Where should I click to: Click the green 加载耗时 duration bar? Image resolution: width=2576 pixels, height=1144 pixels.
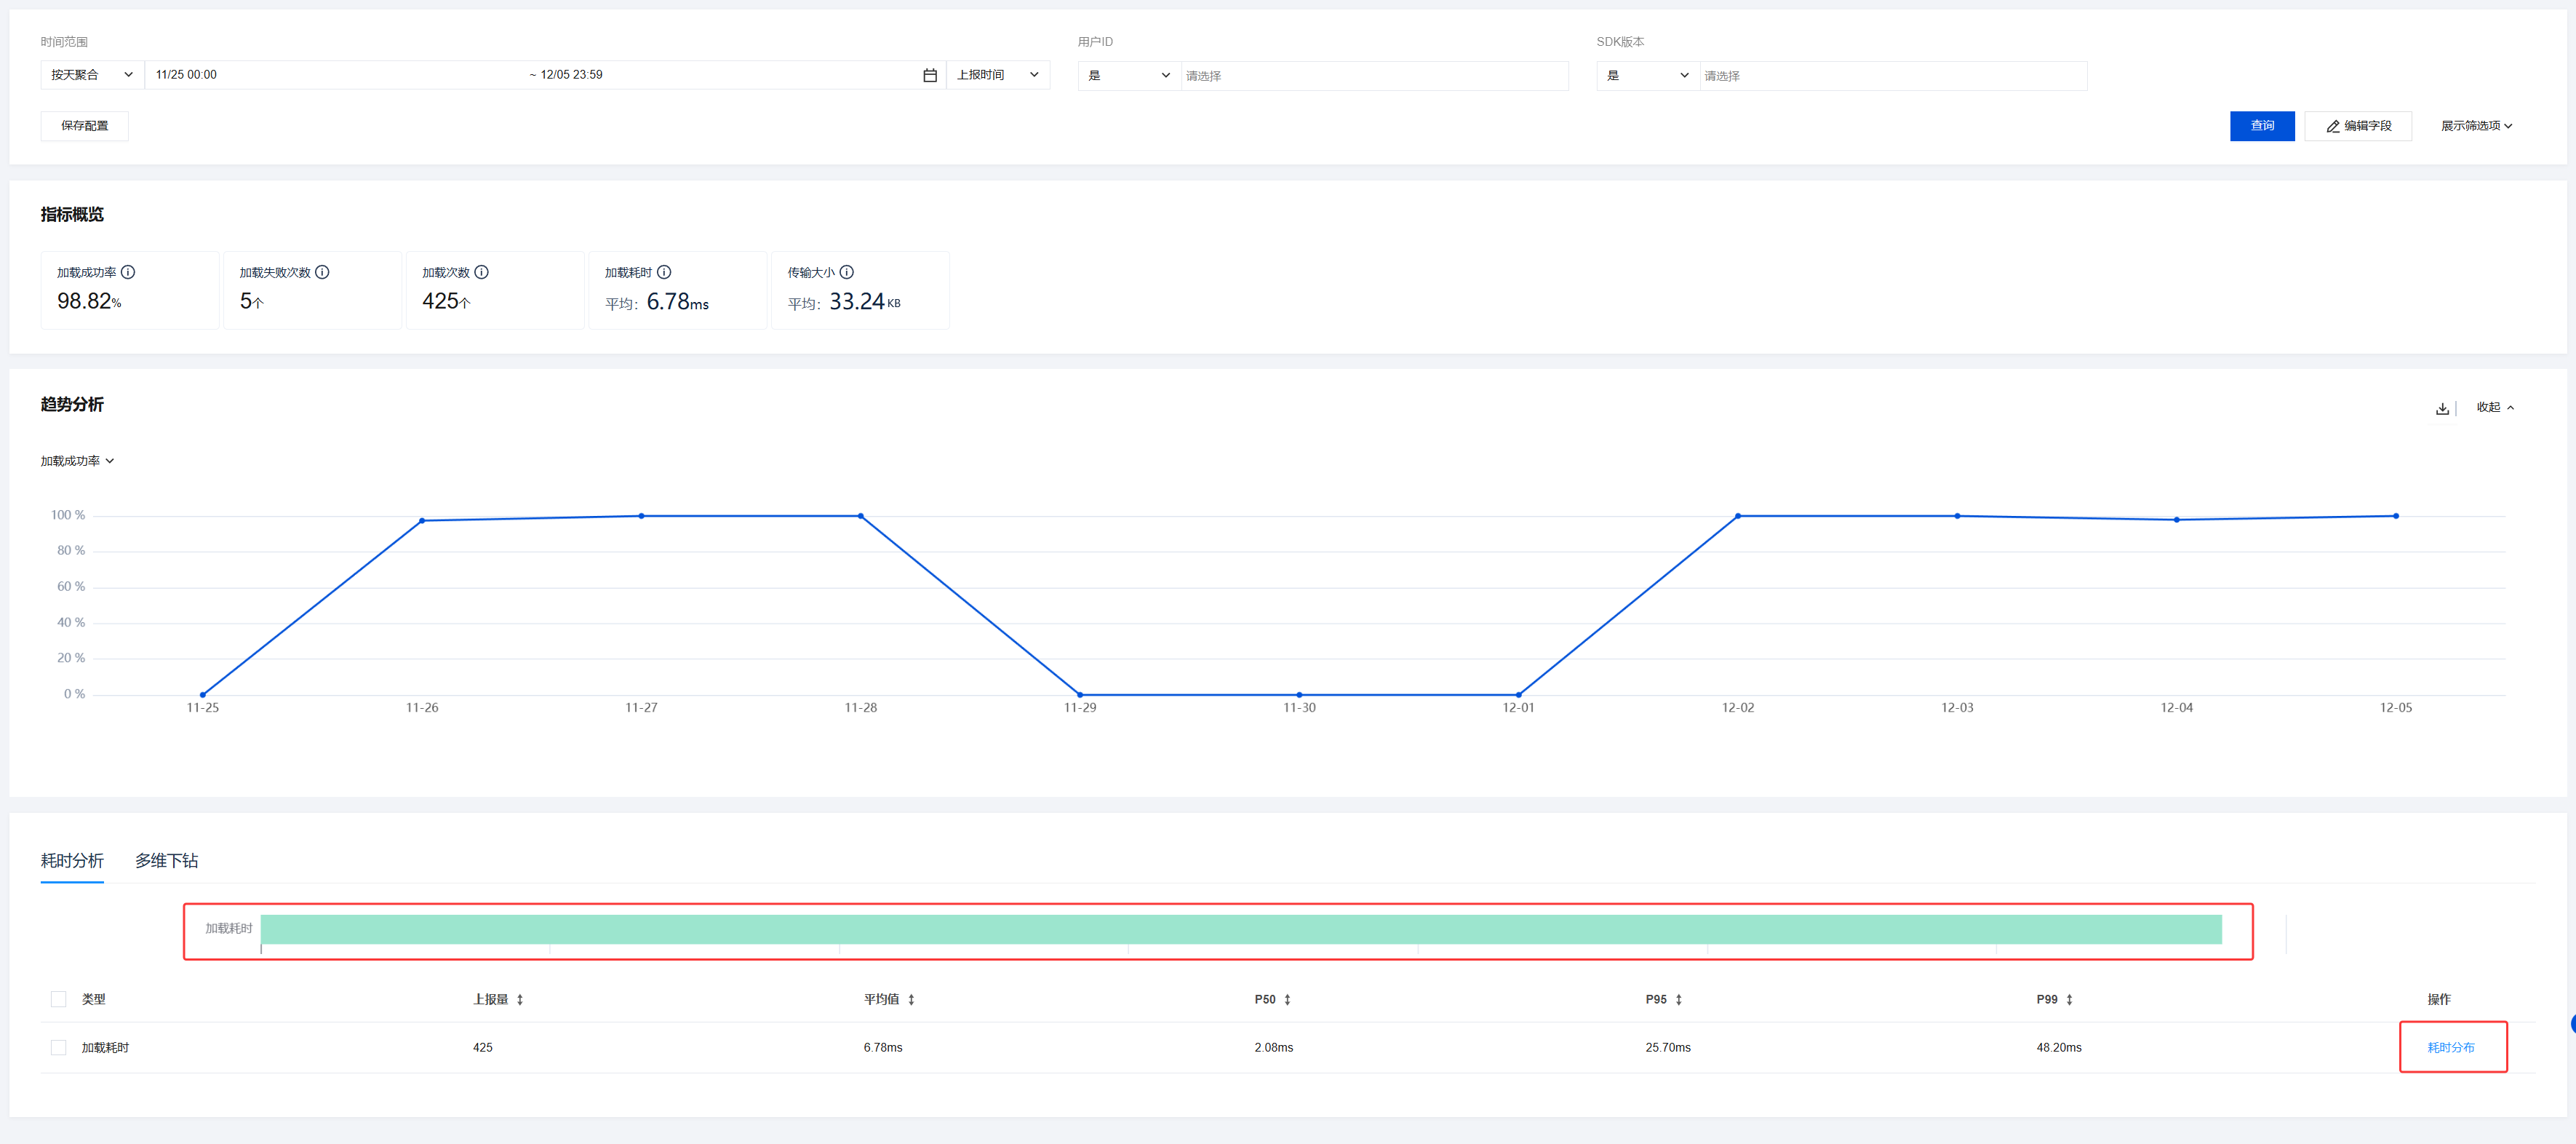[1240, 929]
